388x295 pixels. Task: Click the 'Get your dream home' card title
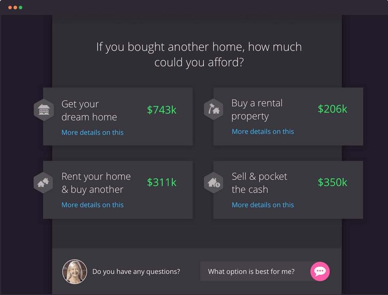(89, 110)
